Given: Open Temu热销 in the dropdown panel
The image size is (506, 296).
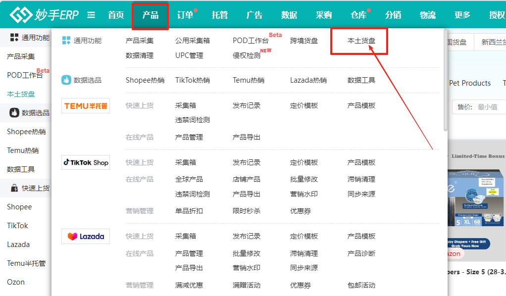Looking at the screenshot, I should tap(249, 80).
